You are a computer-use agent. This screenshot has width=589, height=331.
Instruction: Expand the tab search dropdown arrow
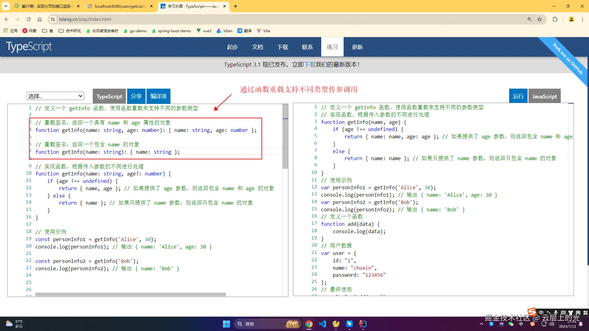[6, 6]
